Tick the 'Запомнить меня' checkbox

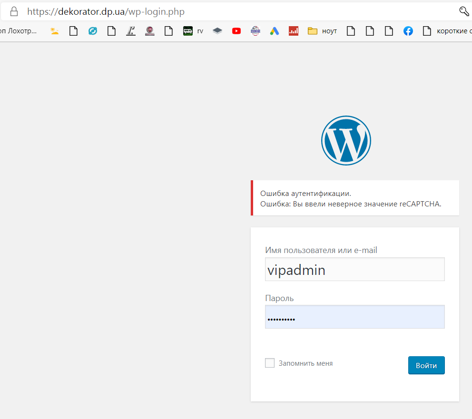[x=270, y=363]
